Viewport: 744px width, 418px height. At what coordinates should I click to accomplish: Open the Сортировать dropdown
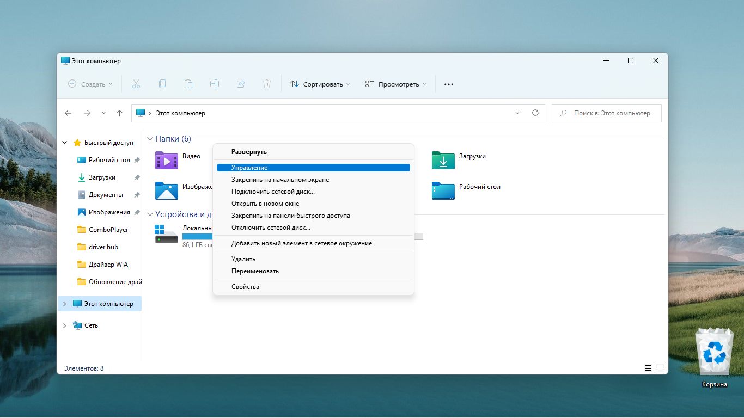(x=320, y=84)
